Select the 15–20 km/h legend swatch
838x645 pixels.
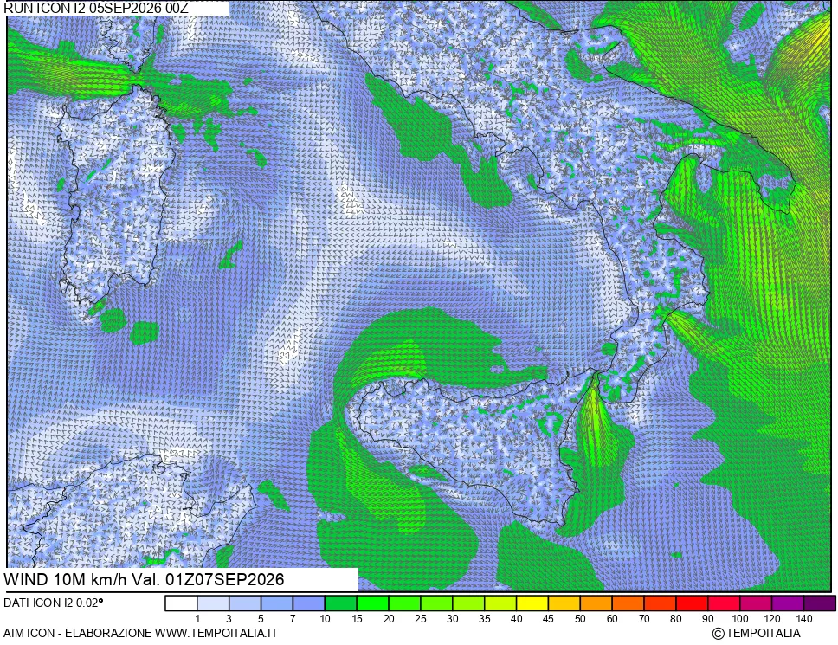pyautogui.click(x=372, y=603)
